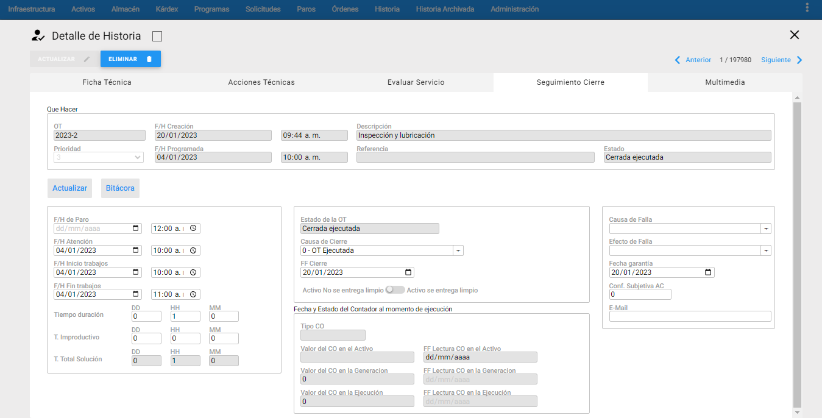Click the scrollbar up arrow
Screen dimensions: 822x418
coord(797,97)
